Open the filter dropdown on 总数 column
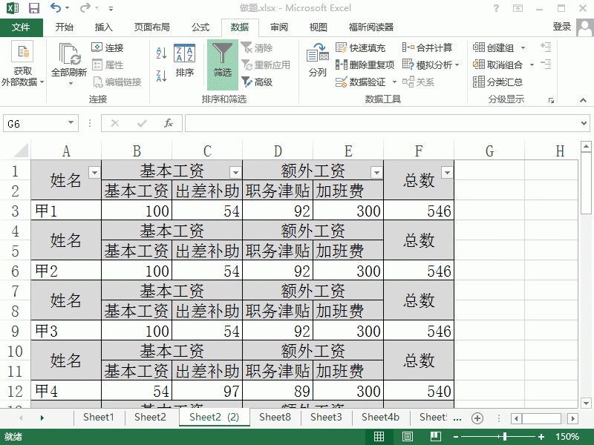Screen dimensions: 594x445 coord(447,171)
